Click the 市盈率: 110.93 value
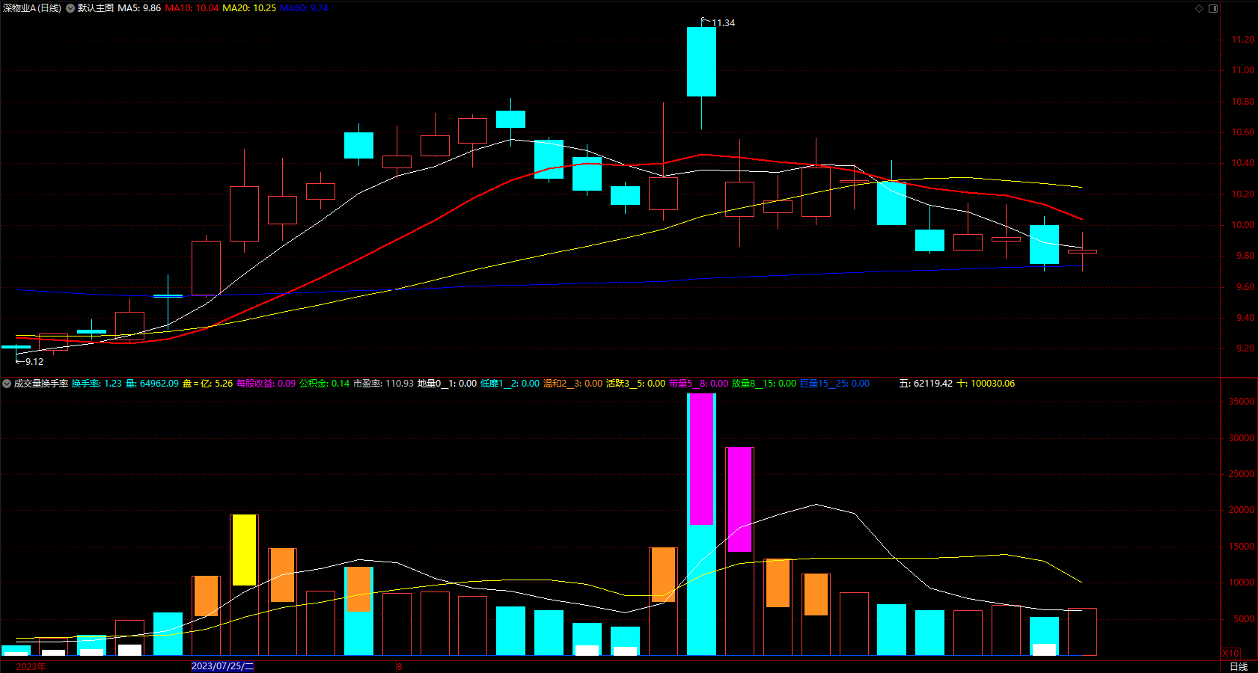This screenshot has height=673, width=1258. tap(383, 384)
